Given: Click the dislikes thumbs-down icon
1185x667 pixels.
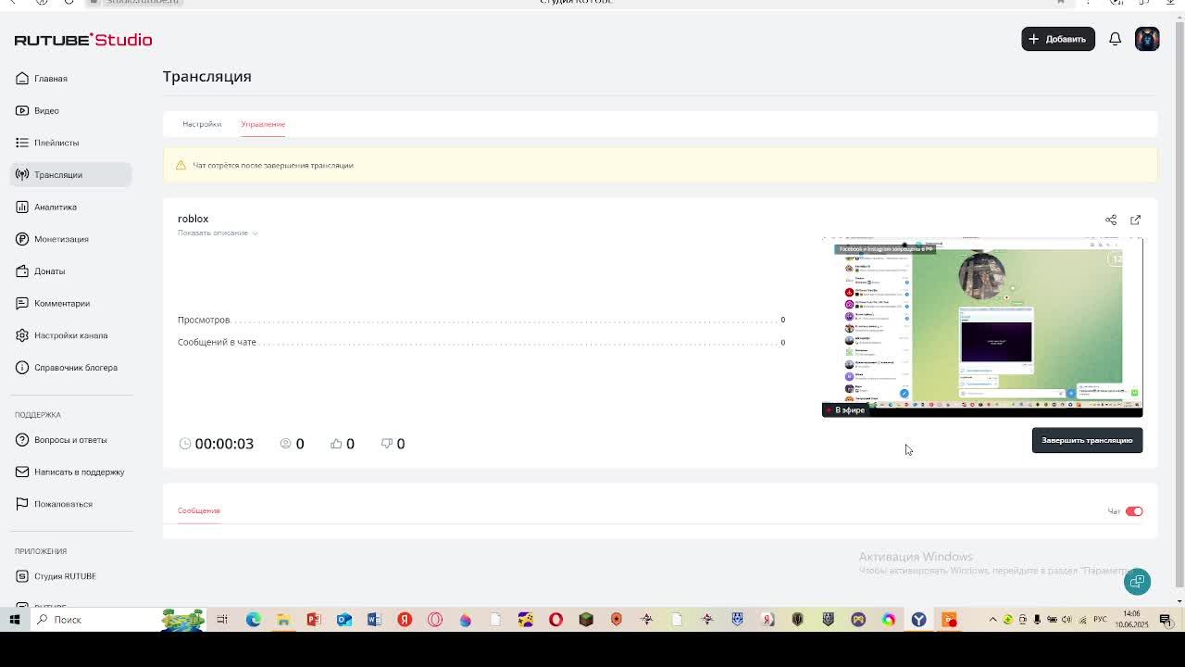Looking at the screenshot, I should click(387, 444).
